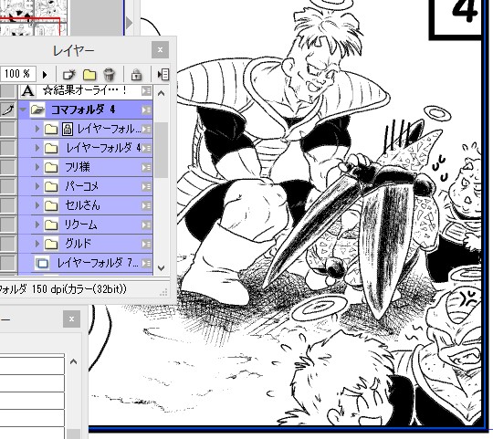
Task: Click the folder icon of パーコメ
Action: coord(51,187)
